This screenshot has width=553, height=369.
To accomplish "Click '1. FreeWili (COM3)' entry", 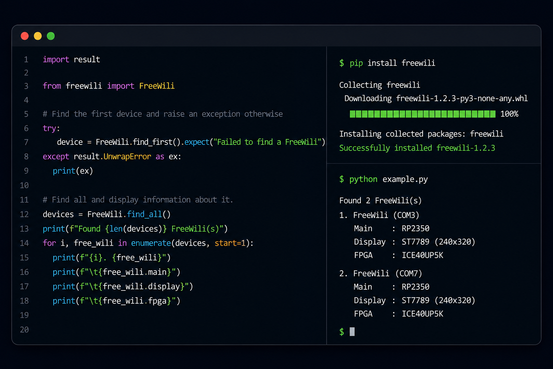I will click(x=379, y=215).
